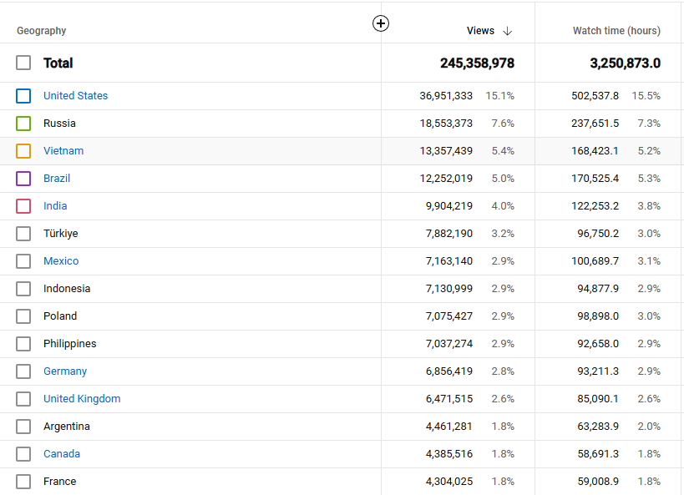Uncheck the green Russia checkbox
The image size is (684, 495).
(23, 124)
